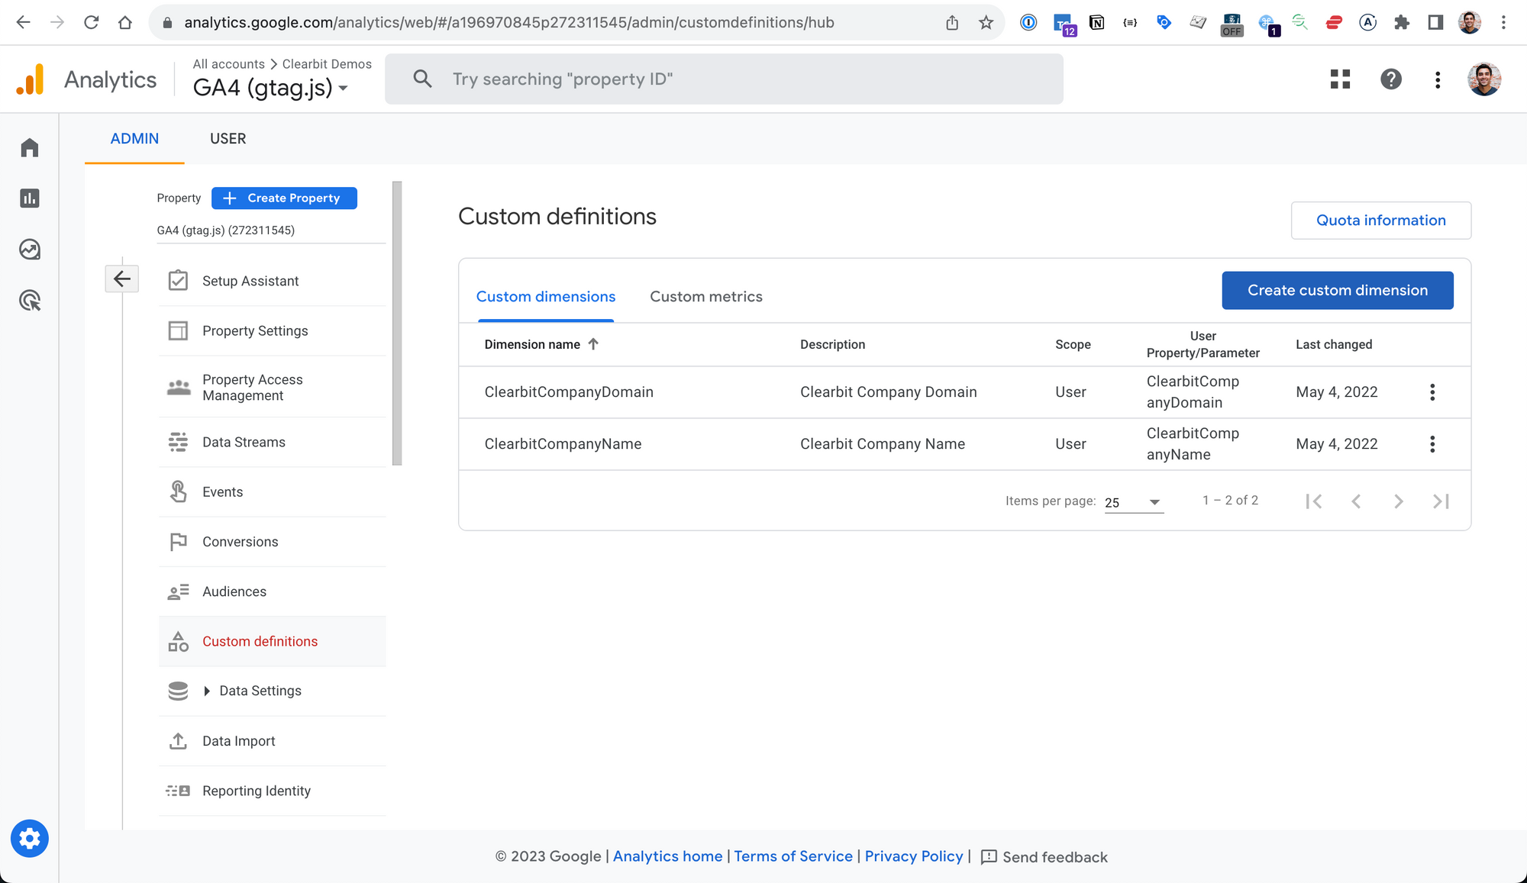Open the Home icon in left rail
Image resolution: width=1527 pixels, height=883 pixels.
[x=29, y=147]
